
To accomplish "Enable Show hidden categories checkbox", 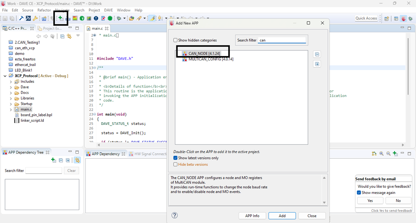I will (x=175, y=40).
